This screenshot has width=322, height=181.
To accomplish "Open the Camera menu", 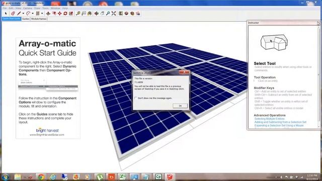I will click(x=28, y=8).
